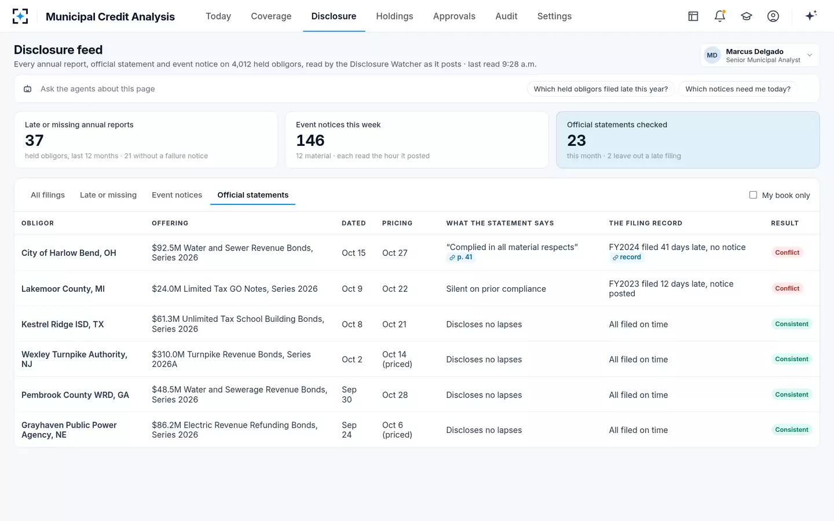This screenshot has height=521, width=834.
Task: View the Event notices tab
Action: [x=177, y=195]
